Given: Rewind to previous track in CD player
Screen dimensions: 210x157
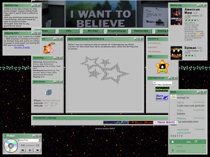Looking at the screenshot, I should [x=23, y=150].
